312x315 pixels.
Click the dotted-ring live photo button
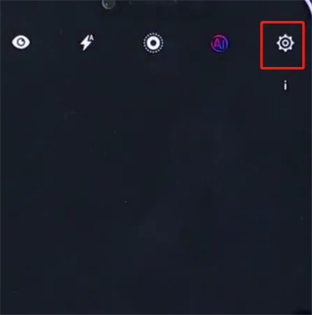(x=153, y=43)
